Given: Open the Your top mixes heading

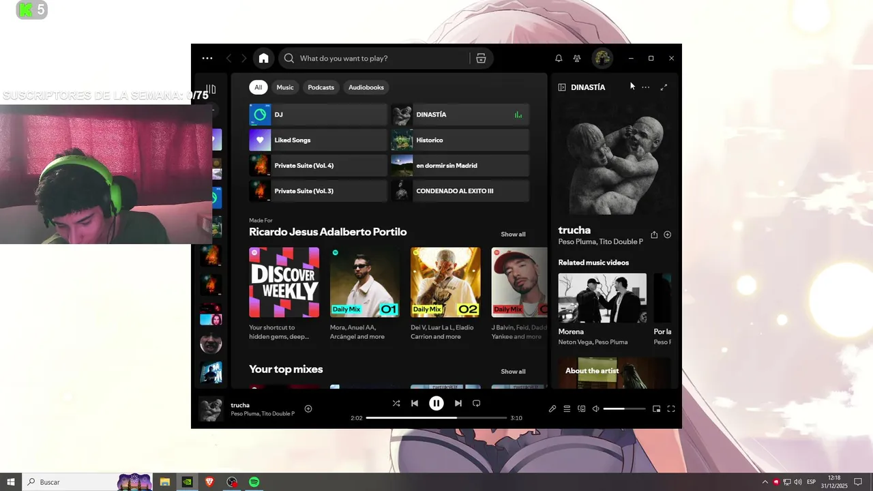Looking at the screenshot, I should coord(286,369).
